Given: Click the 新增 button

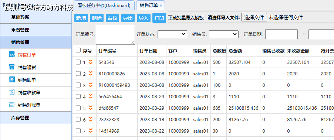Looking at the screenshot, I should [x=81, y=18].
